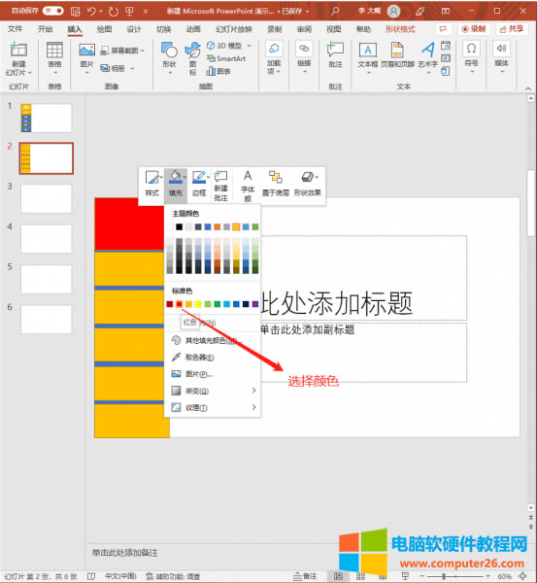Switch to the 形状格式 (Shape Format) tab
537x583 pixels.
click(400, 29)
